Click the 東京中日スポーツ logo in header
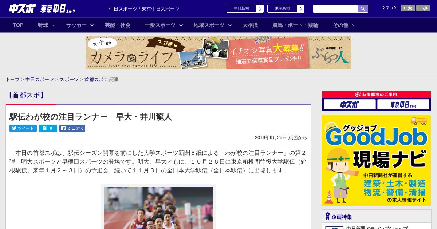The height and width of the screenshot is (229, 437). tap(58, 9)
